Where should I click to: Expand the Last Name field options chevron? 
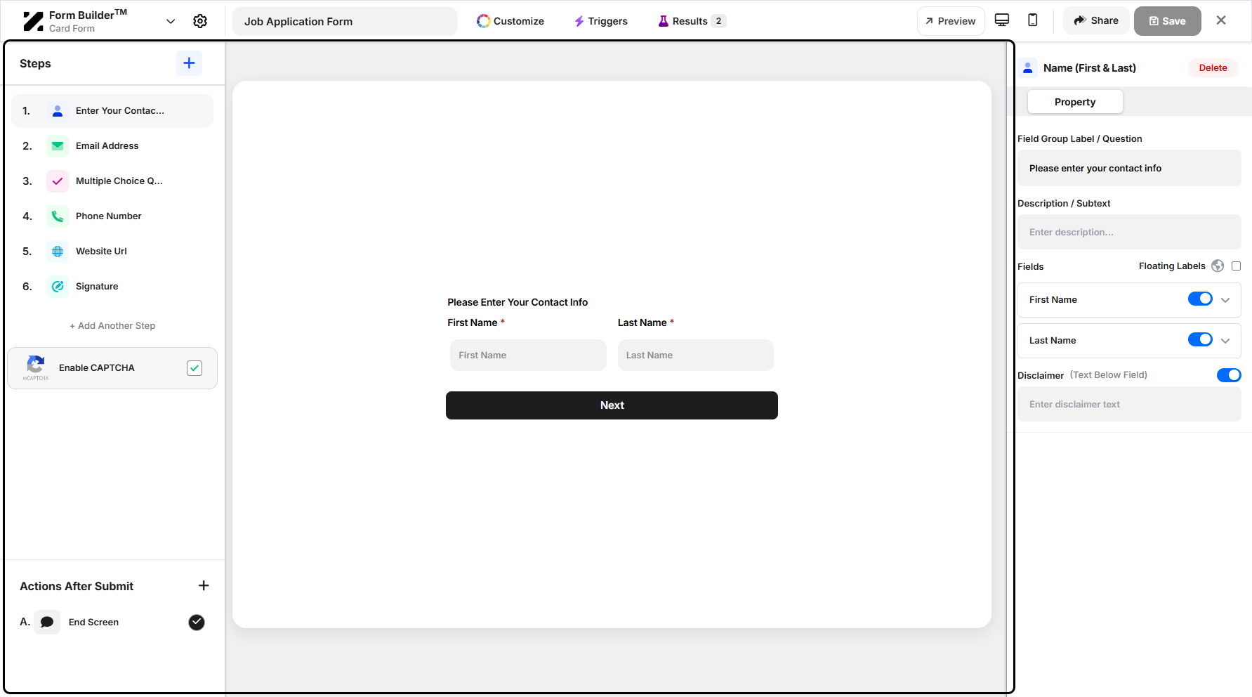coord(1225,341)
